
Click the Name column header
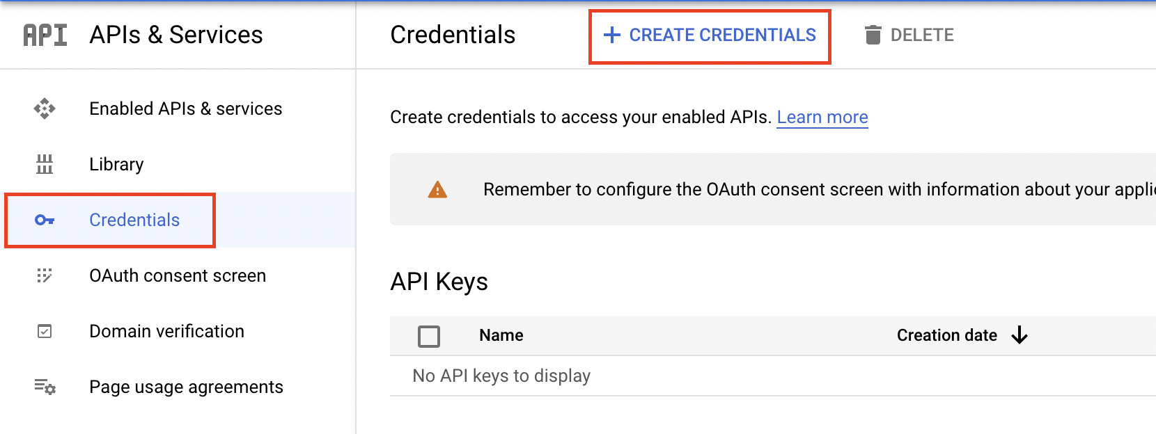coord(501,335)
